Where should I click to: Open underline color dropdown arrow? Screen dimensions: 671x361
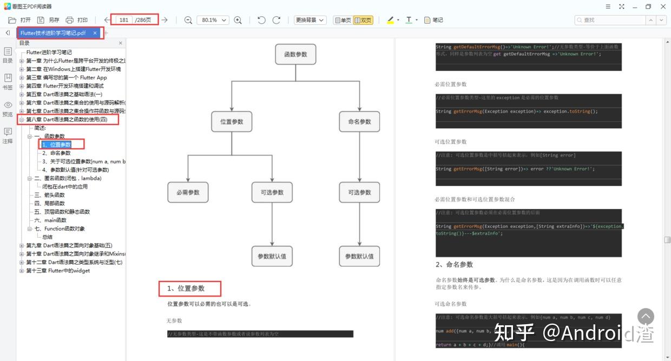[416, 20]
